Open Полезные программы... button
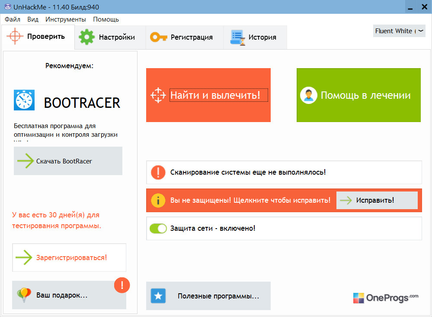This screenshot has width=432, height=317. pyautogui.click(x=208, y=296)
